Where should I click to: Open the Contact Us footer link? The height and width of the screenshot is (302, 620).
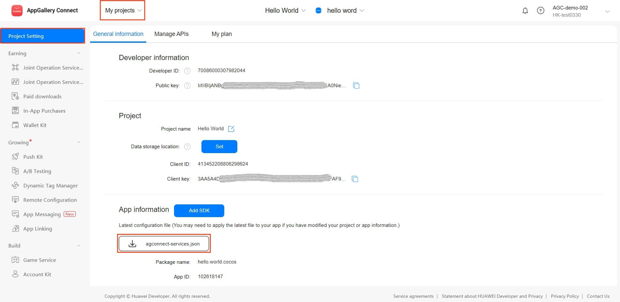tap(598, 296)
